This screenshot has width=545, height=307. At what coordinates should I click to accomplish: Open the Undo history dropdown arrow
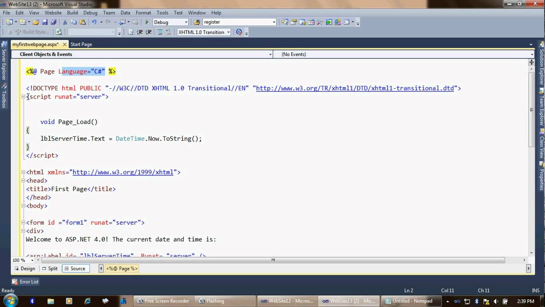[101, 22]
